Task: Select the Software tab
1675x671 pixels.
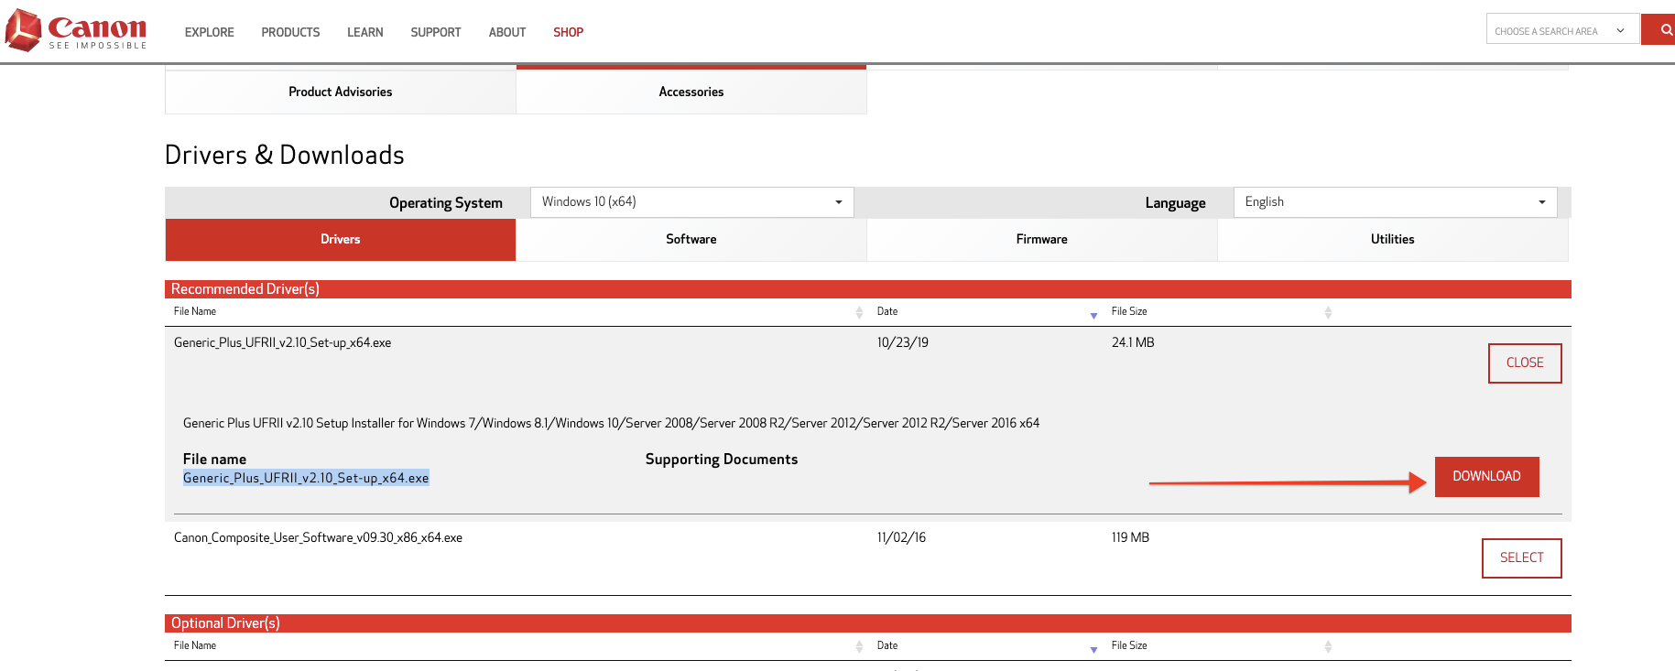Action: click(x=691, y=240)
